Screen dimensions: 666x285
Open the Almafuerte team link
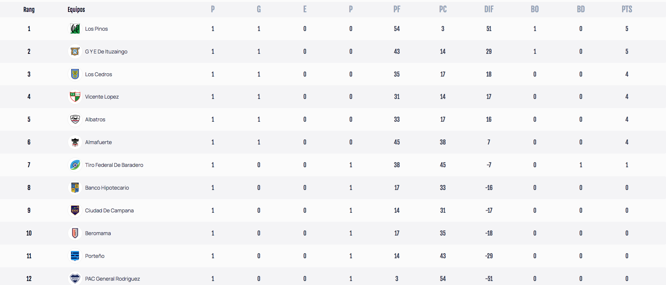98,142
